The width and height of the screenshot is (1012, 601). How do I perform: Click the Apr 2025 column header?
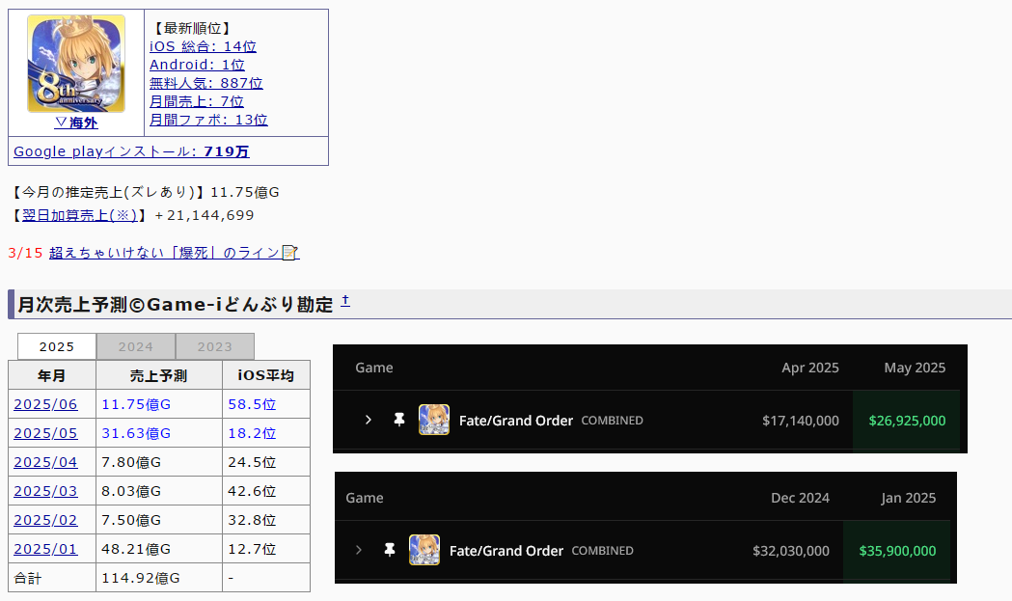tap(810, 368)
